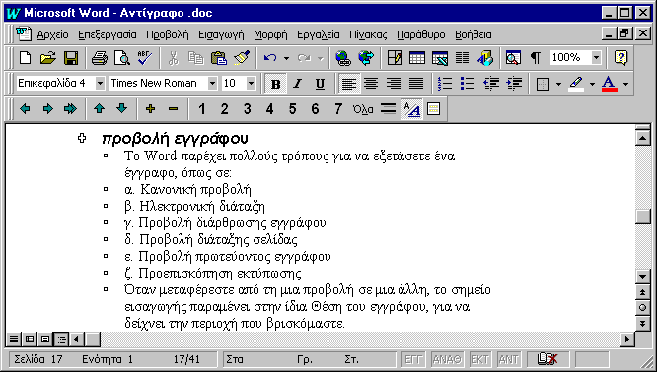Open borders dropdown arrow
The width and height of the screenshot is (657, 372).
tap(558, 84)
